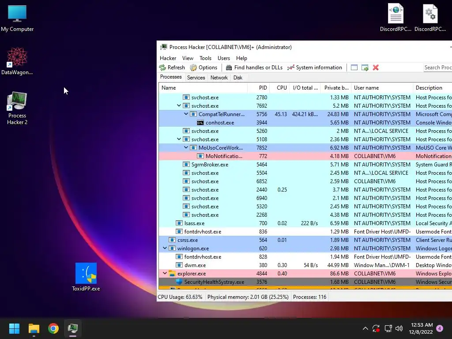
Task: Open System information window
Action: click(315, 68)
